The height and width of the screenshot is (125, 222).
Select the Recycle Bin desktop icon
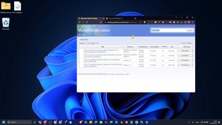tap(6, 24)
